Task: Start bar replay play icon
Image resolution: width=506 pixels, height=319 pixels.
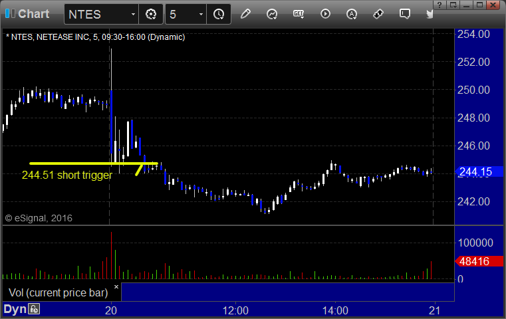Action: pyautogui.click(x=325, y=14)
